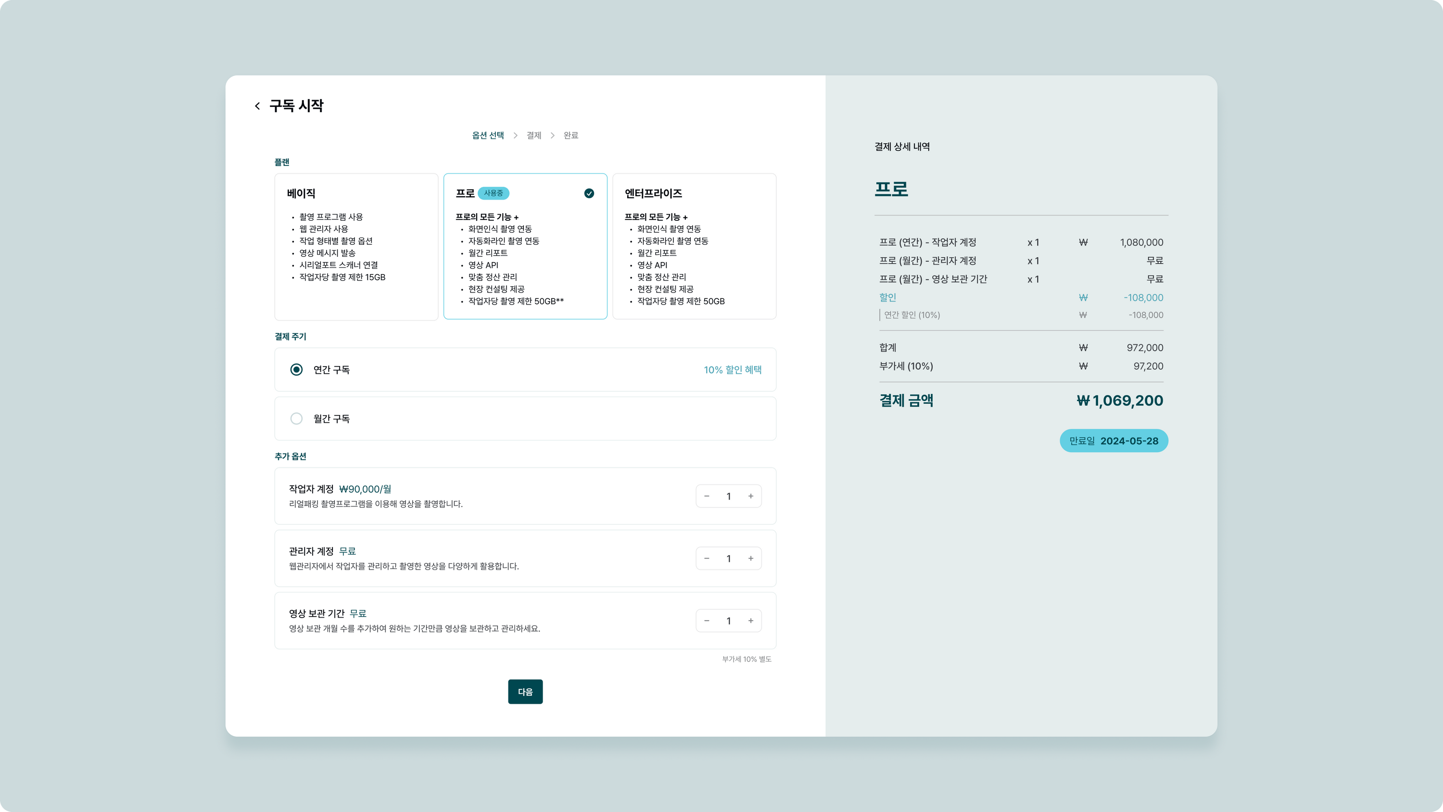Click the 10% 할인 혜택 label
Screen dimensions: 1443x812
(x=732, y=370)
